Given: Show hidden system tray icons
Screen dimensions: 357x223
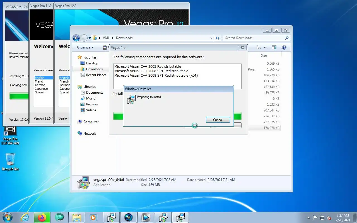Looking at the screenshot, I should [308, 218].
